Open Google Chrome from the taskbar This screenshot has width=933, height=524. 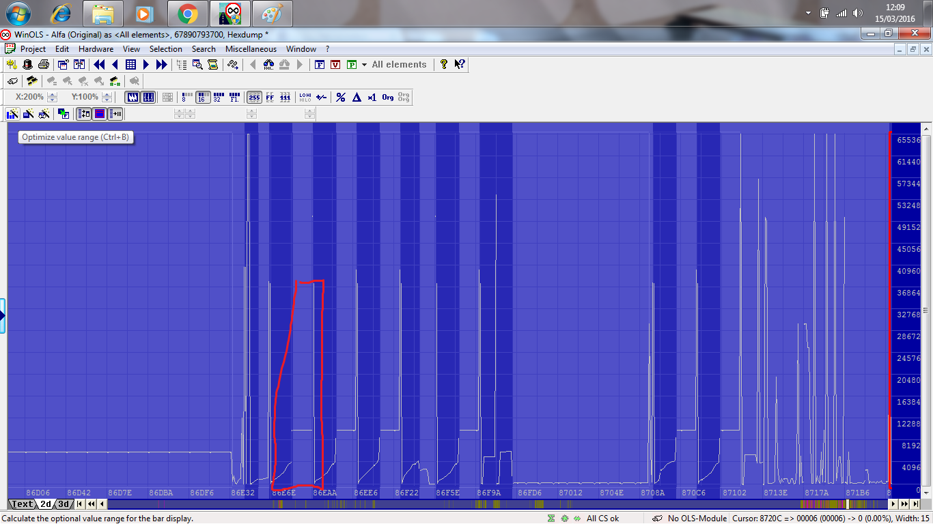coord(187,13)
